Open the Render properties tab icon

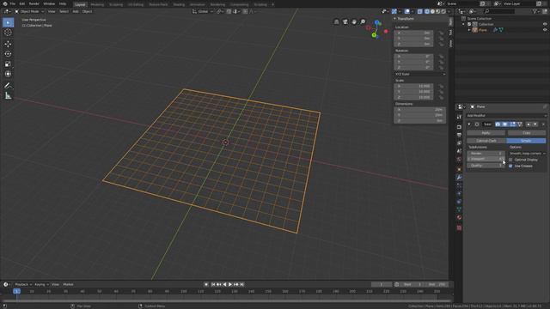tap(459, 127)
